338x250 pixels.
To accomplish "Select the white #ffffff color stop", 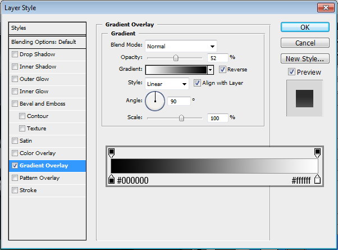I will tap(317, 179).
